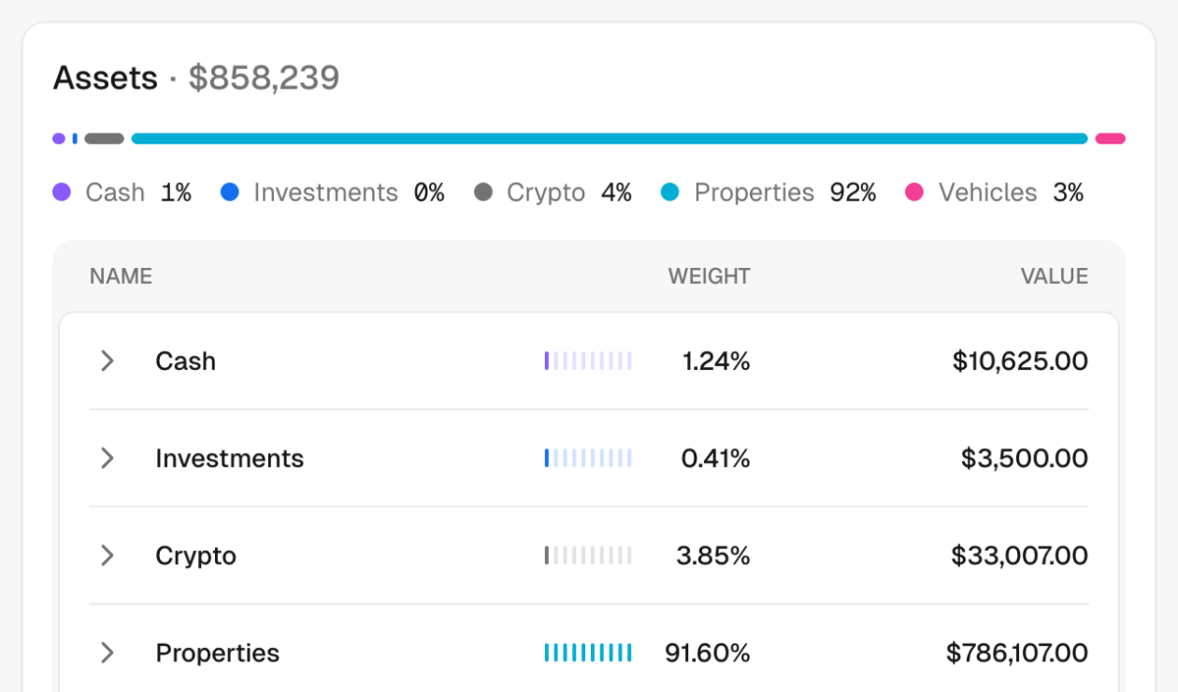Click the blue Investments legend dot
The width and height of the screenshot is (1178, 692).
click(230, 192)
